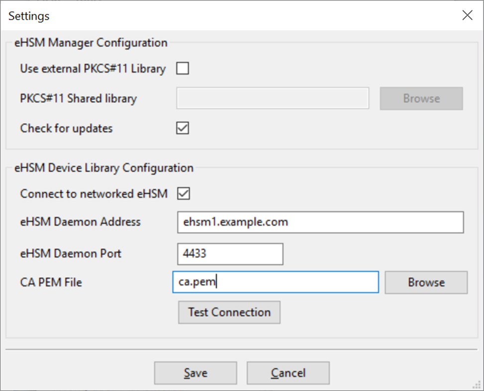Screen dimensions: 484x391
Task: Focus the PKCS#11 Shared library text field
Action: (x=273, y=98)
